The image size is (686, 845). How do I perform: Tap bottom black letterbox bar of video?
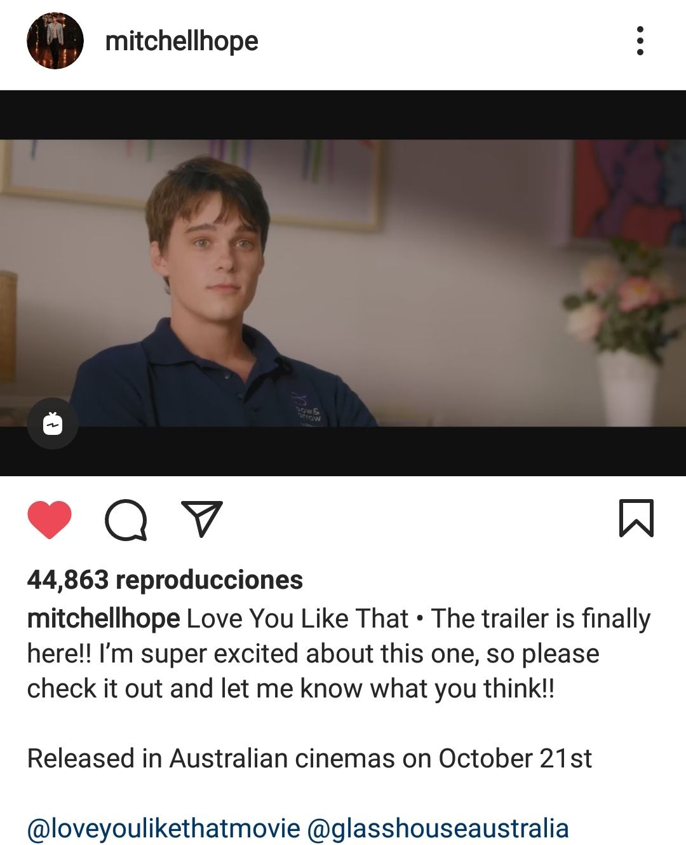click(343, 451)
